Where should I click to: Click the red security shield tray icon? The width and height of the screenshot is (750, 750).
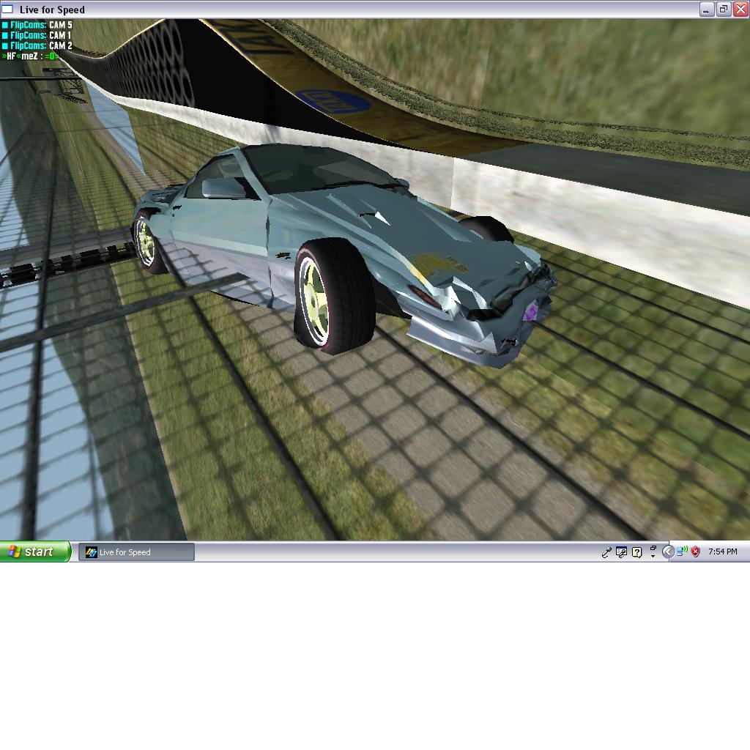coord(696,552)
